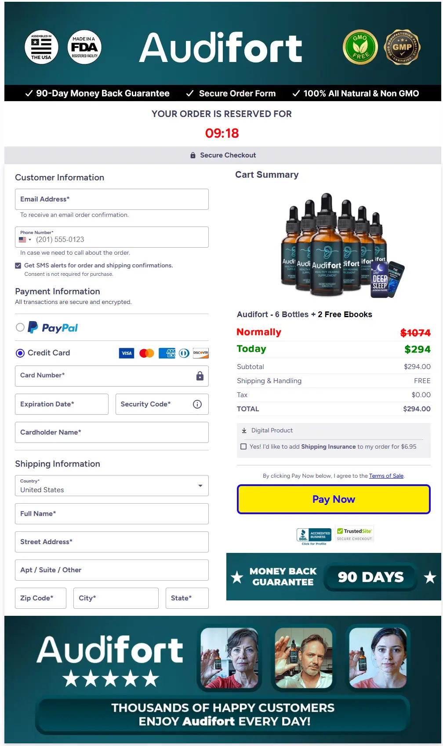Open the BBB Accredited Business badge
This screenshot has height=746, width=443.
(x=314, y=537)
